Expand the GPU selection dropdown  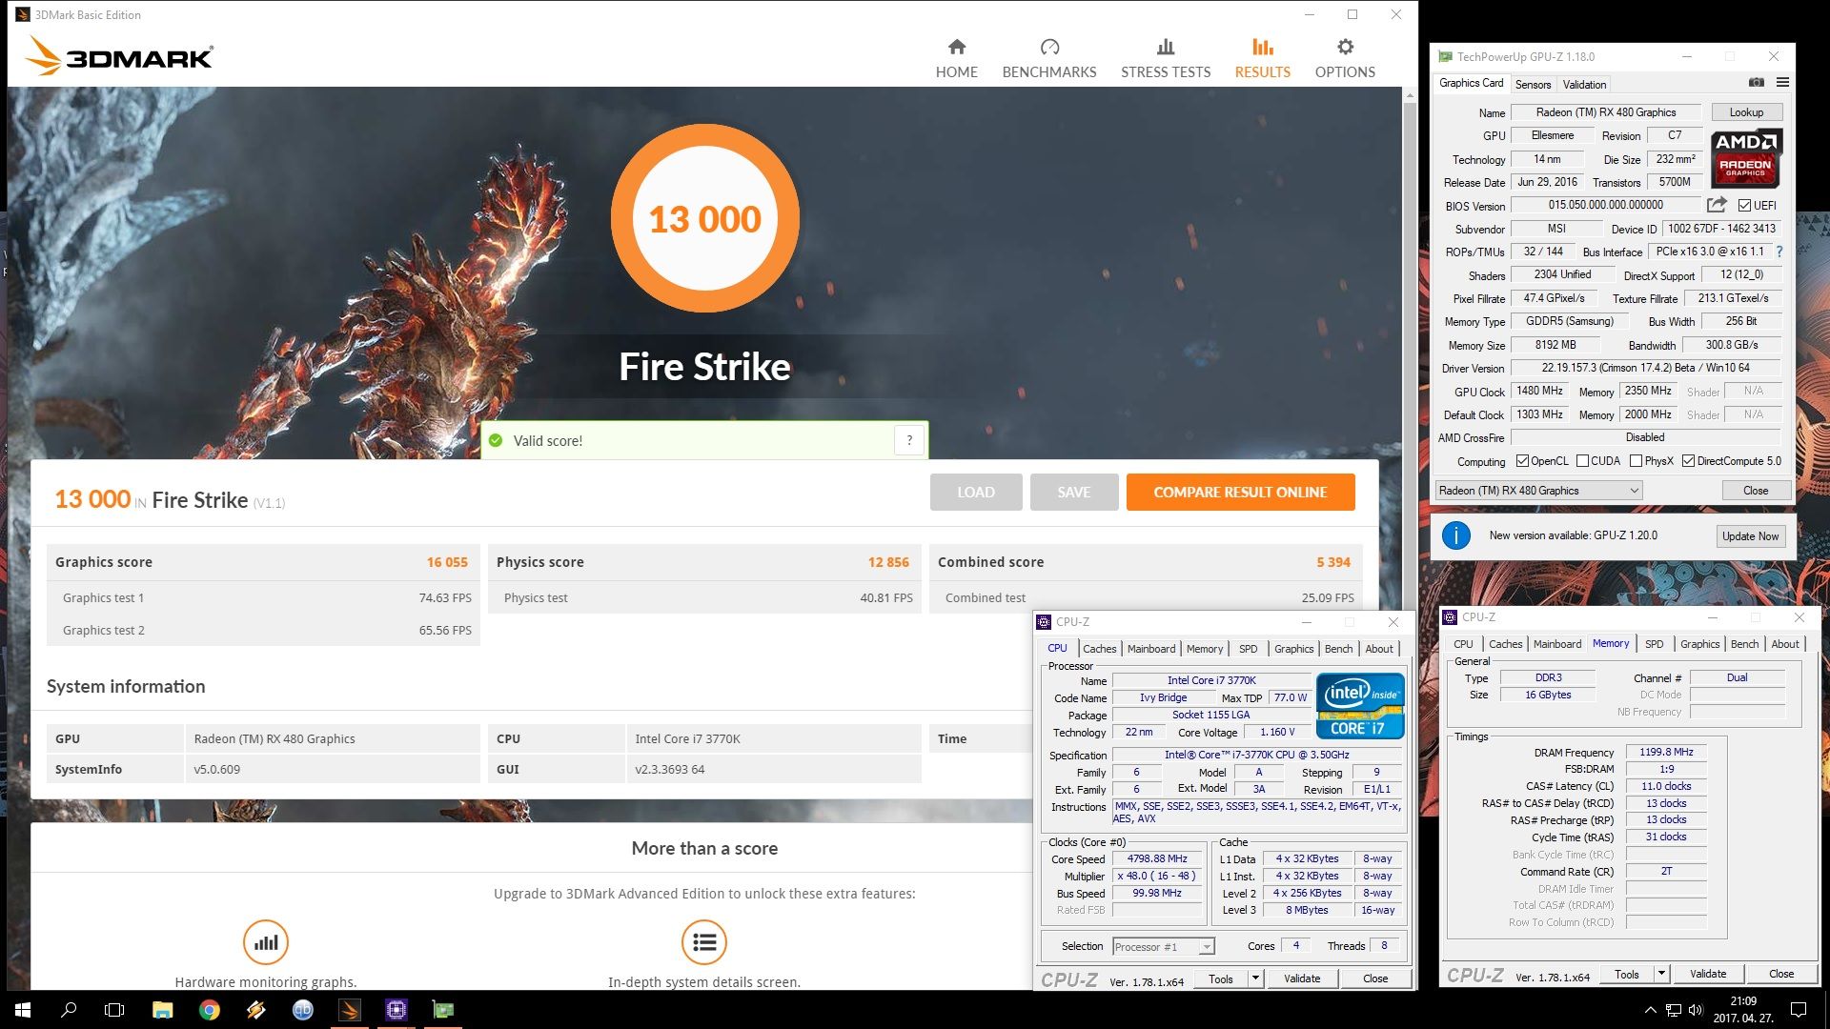[x=1634, y=491]
